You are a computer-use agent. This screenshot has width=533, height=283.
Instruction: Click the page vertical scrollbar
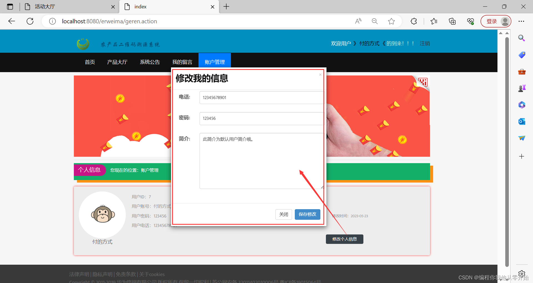pyautogui.click(x=507, y=152)
